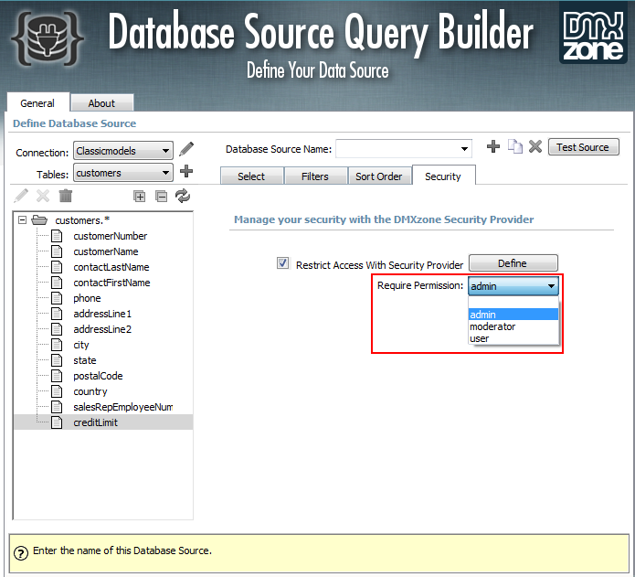Click the greyed edit pencil above the tree
635x577 pixels.
pos(21,196)
